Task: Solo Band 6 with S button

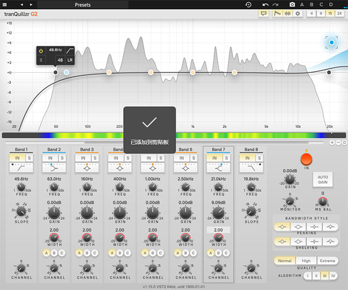Action: 193,158
